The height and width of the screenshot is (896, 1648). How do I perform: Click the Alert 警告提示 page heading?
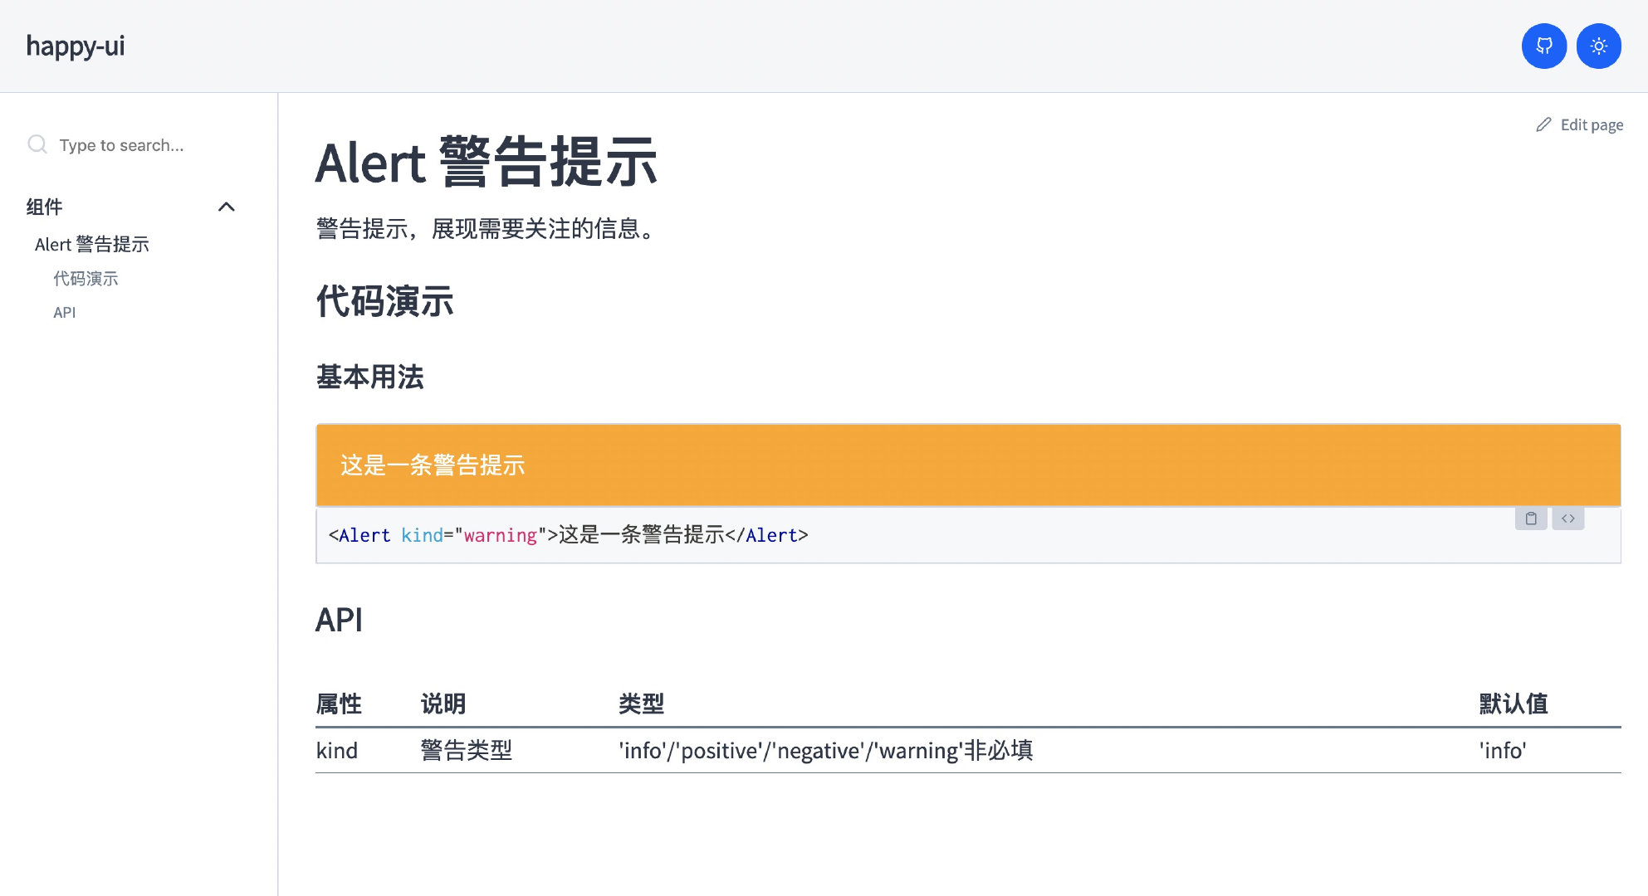(487, 162)
